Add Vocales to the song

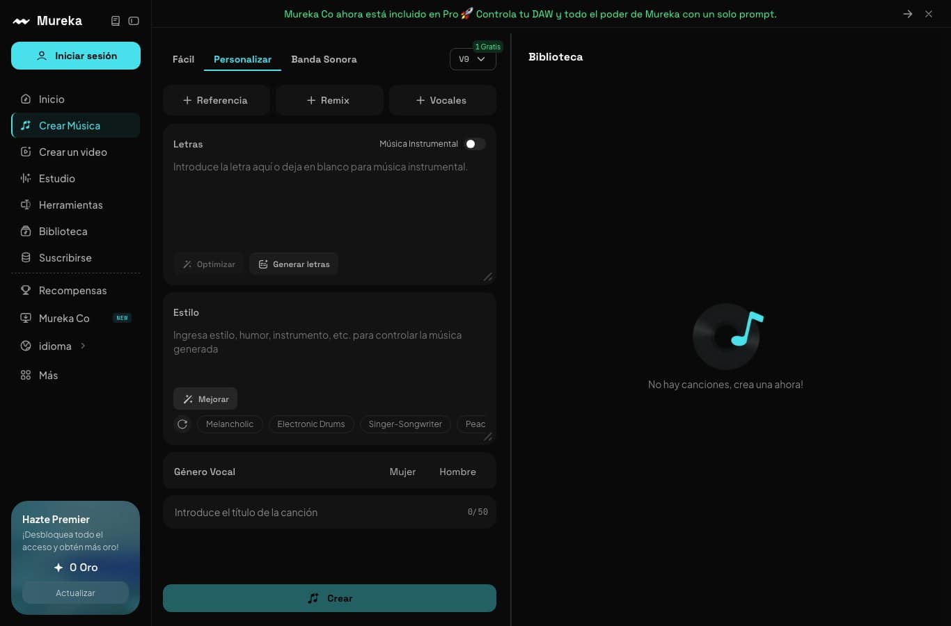coord(442,100)
